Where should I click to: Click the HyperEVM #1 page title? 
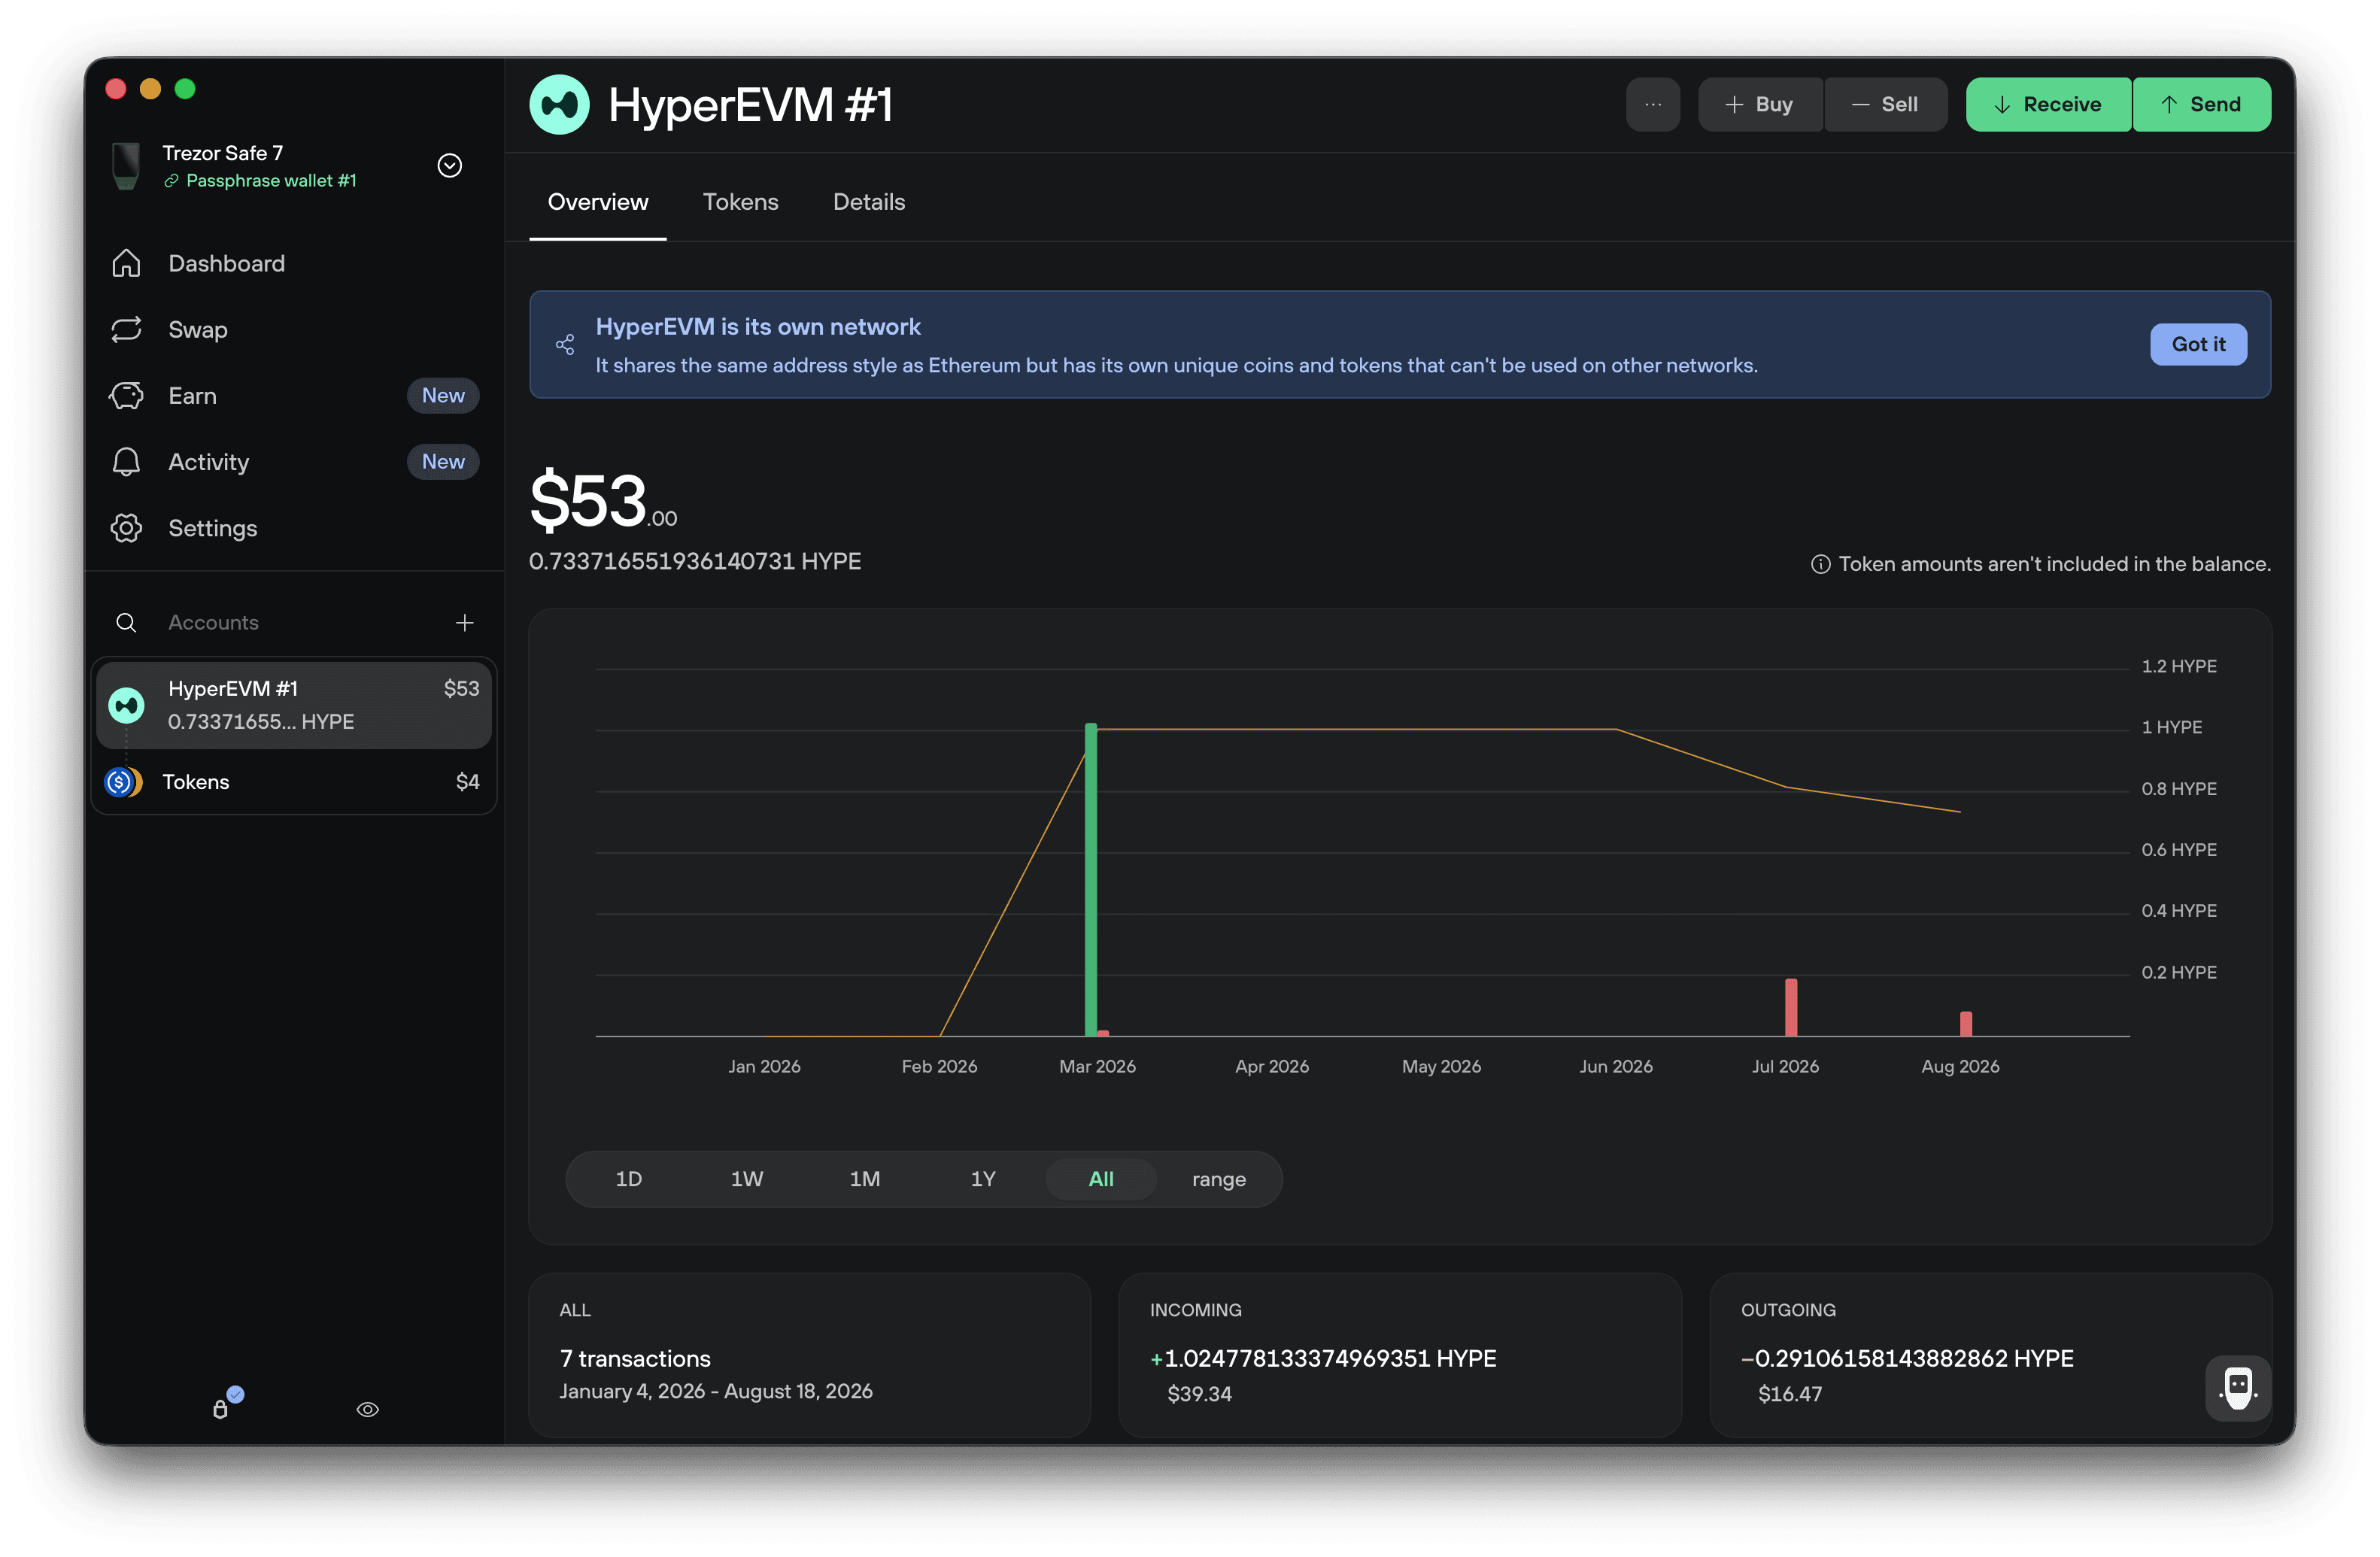[750, 104]
